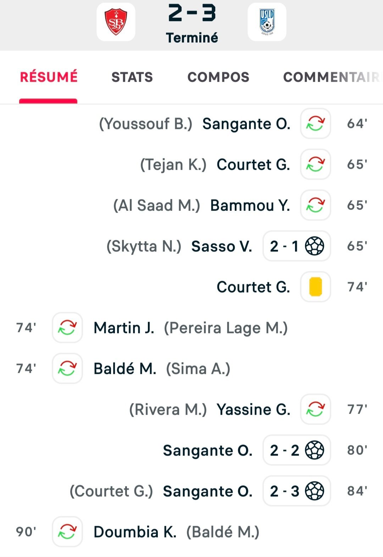
Task: Open player Sasso V. from 65' goal
Action: coord(222,246)
